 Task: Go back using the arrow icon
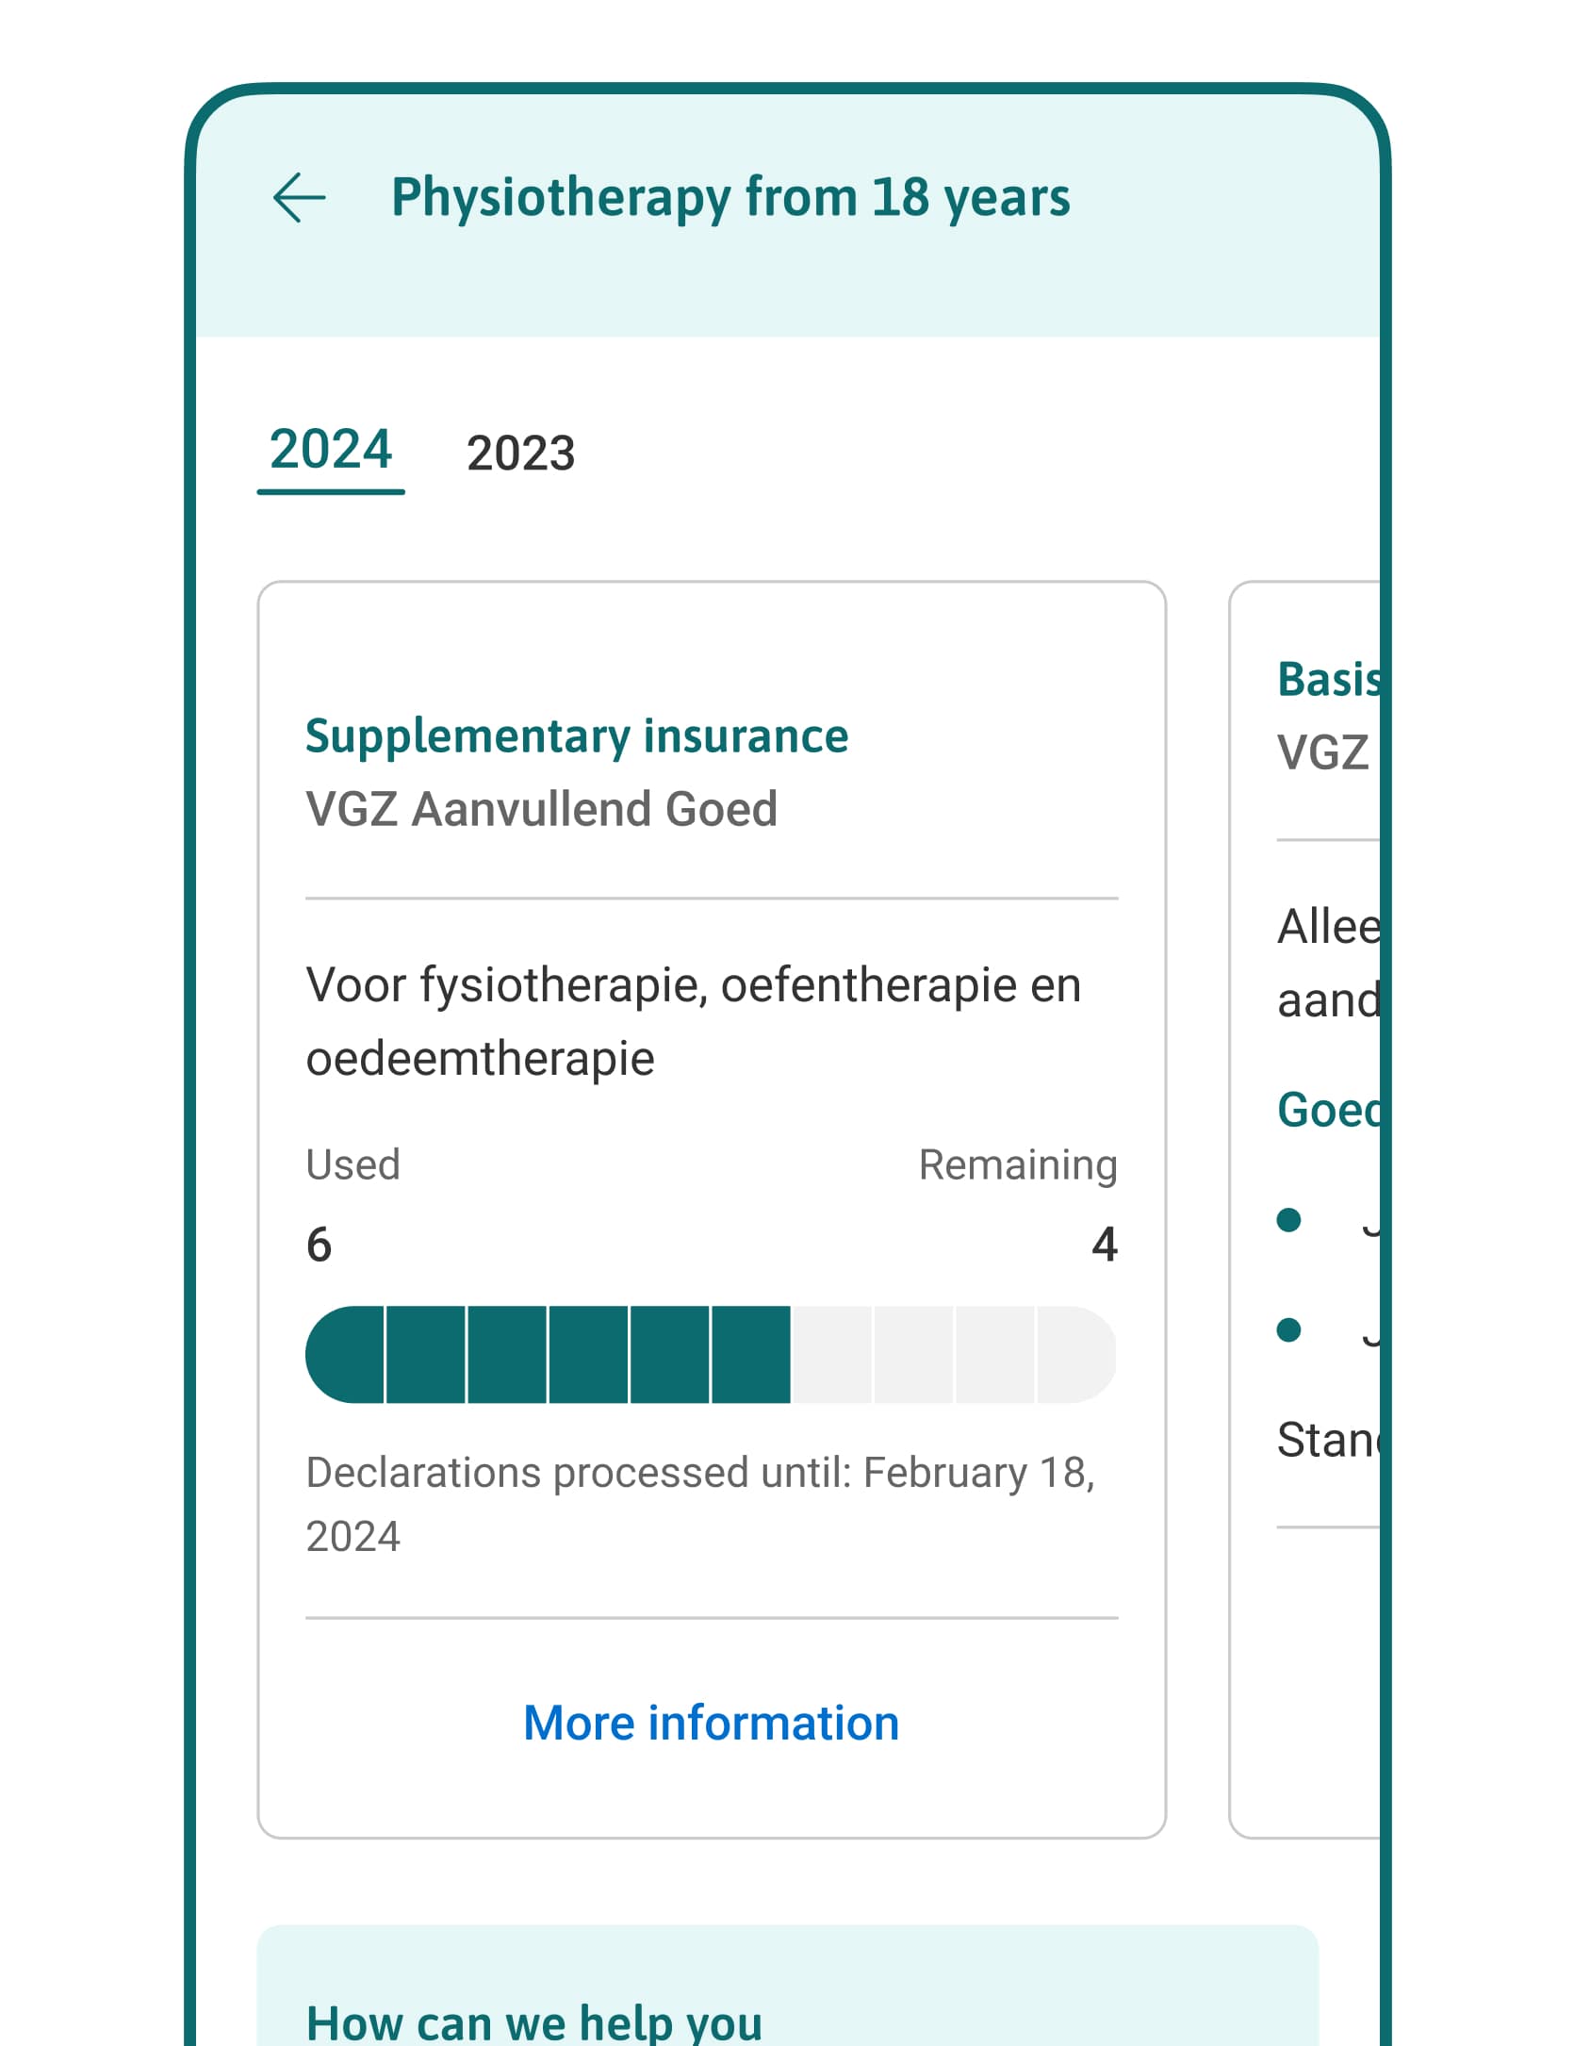299,198
